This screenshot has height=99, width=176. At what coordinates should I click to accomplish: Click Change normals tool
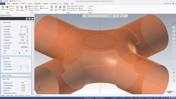[91, 6]
